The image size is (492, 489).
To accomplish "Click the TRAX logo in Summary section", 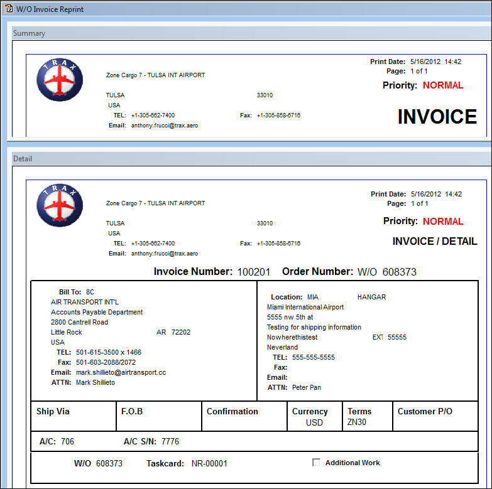I will pyautogui.click(x=60, y=80).
